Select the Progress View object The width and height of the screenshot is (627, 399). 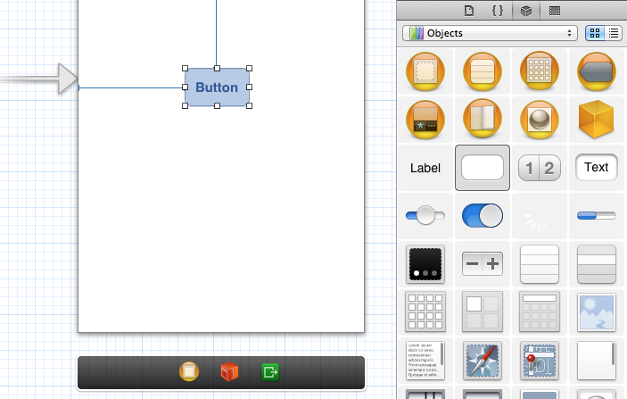coord(597,216)
